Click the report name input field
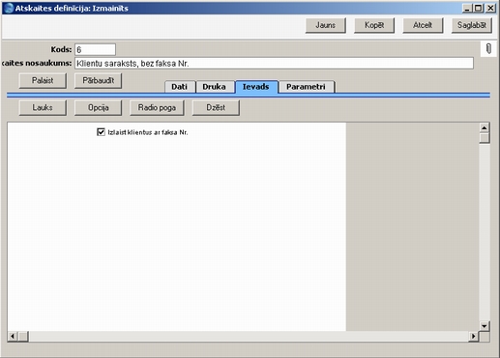Image resolution: width=500 pixels, height=358 pixels. tap(274, 63)
